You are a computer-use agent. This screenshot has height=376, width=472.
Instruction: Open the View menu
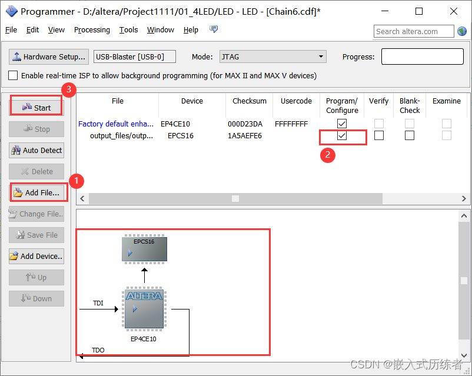click(56, 30)
